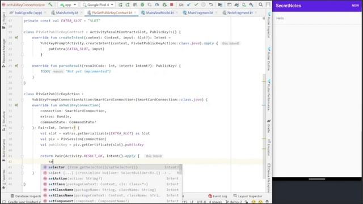Click the Make Project hammer icon
This screenshot has height=204, width=363.
point(50,5)
